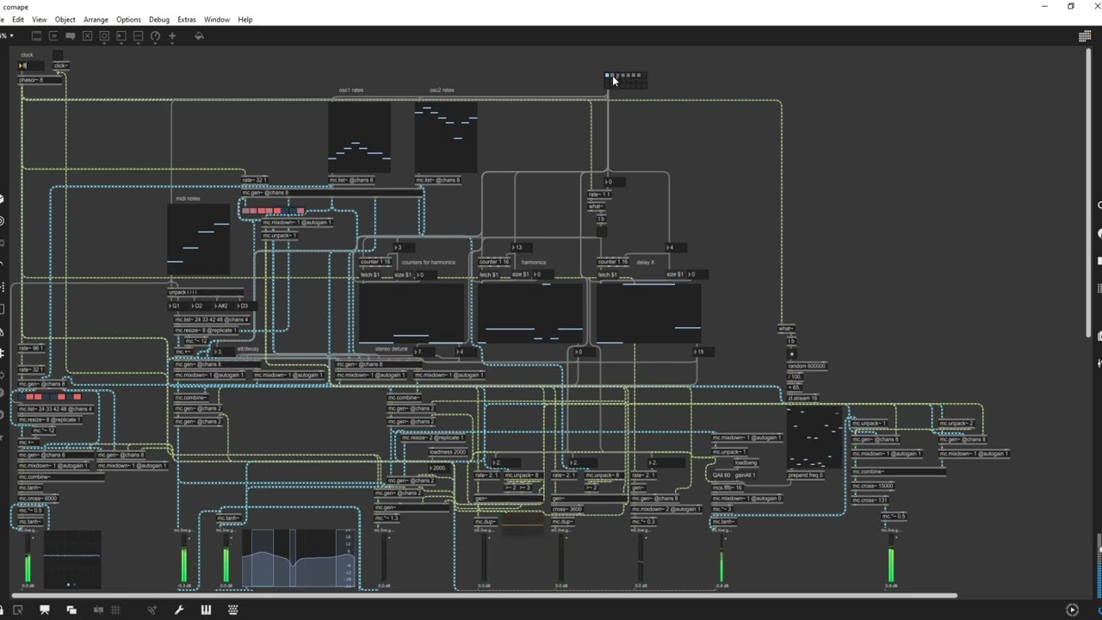Open the Extras menu
Image resolution: width=1102 pixels, height=620 pixels.
(x=187, y=19)
